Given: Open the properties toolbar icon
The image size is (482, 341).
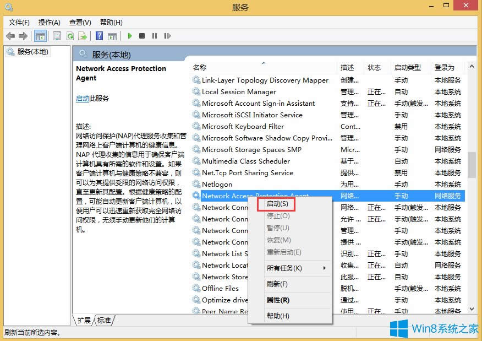Looking at the screenshot, I should coord(57,36).
